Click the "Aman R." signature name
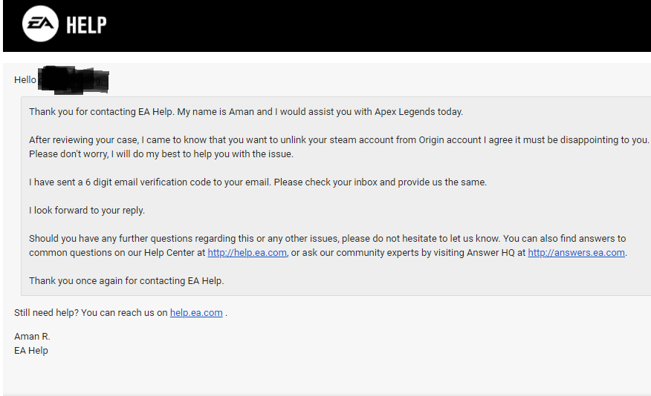This screenshot has height=396, width=651. tap(32, 337)
